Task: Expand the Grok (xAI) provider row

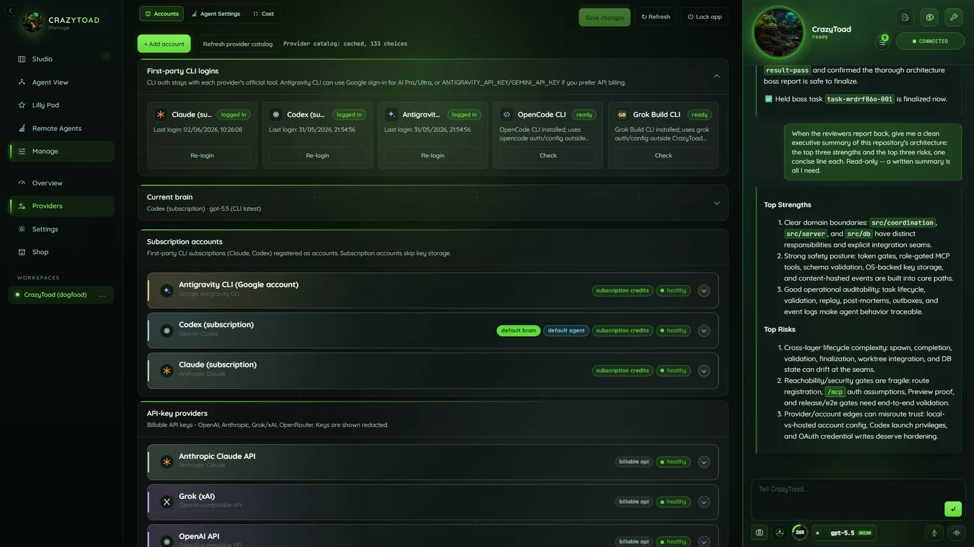Action: tap(704, 502)
